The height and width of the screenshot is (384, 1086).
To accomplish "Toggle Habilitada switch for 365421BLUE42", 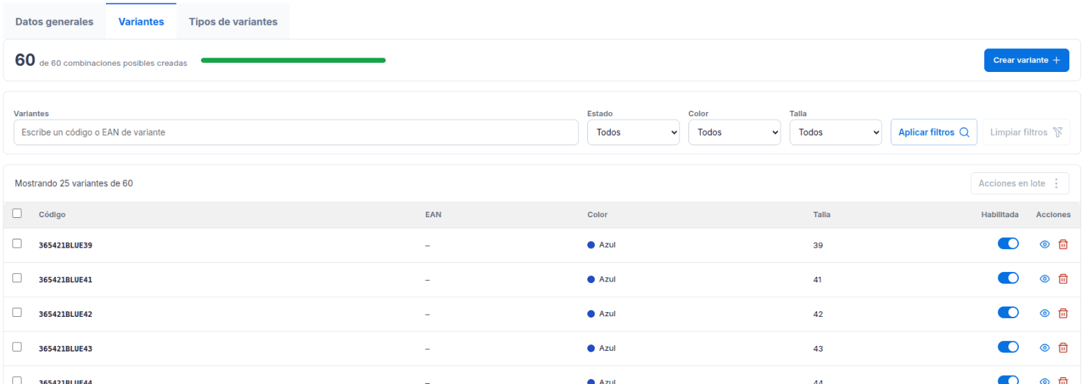I will (x=1008, y=313).
